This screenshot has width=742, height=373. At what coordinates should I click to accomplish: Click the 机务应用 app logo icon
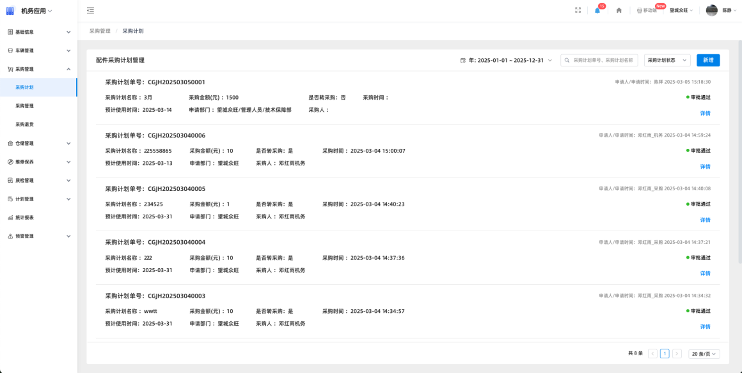pyautogui.click(x=10, y=11)
